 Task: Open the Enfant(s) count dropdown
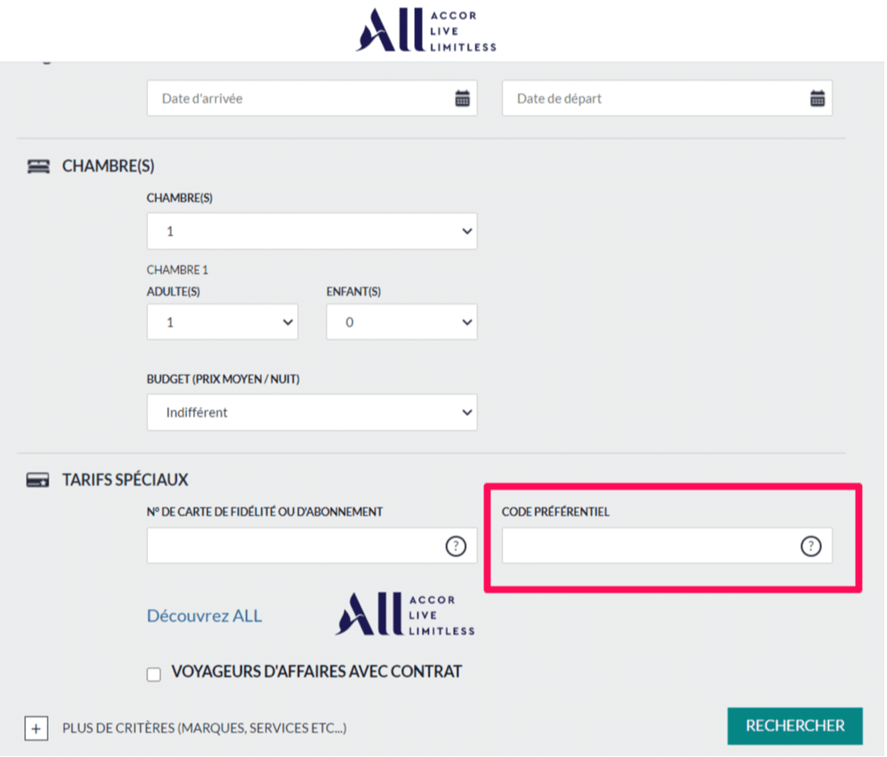point(401,322)
